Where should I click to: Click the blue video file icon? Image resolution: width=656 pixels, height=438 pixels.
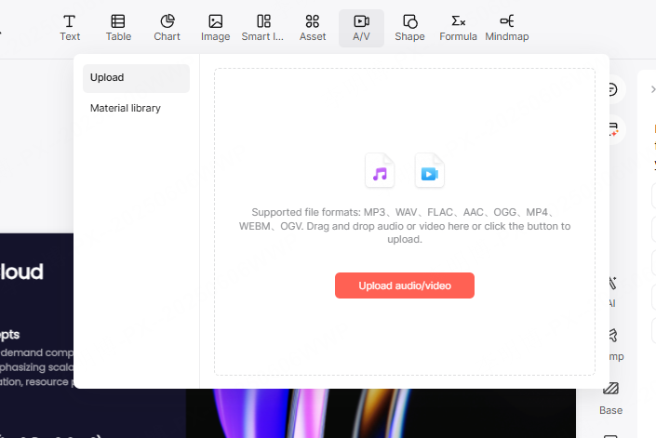(429, 170)
